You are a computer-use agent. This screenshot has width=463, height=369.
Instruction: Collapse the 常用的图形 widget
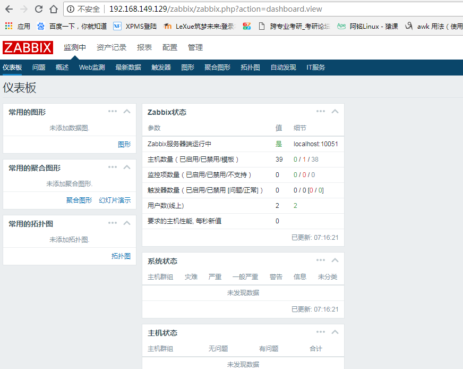127,112
